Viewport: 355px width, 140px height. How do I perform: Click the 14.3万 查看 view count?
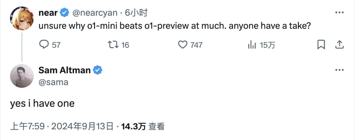pos(143,126)
